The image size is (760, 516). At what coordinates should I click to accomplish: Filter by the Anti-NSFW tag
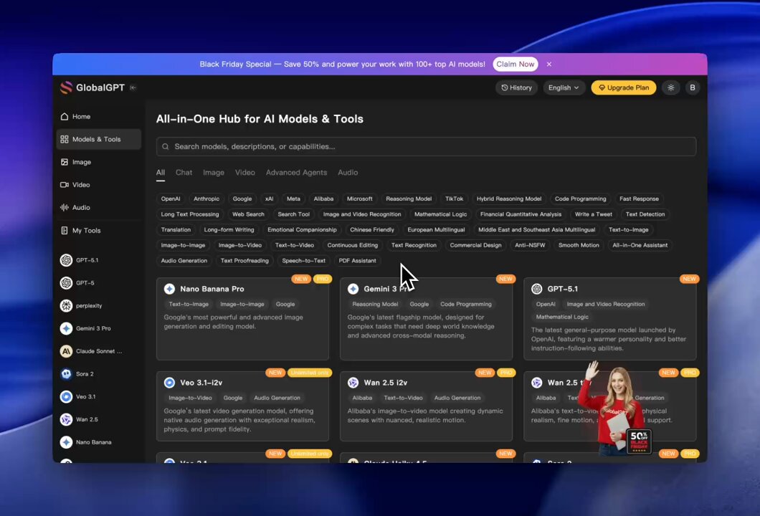[x=530, y=245]
